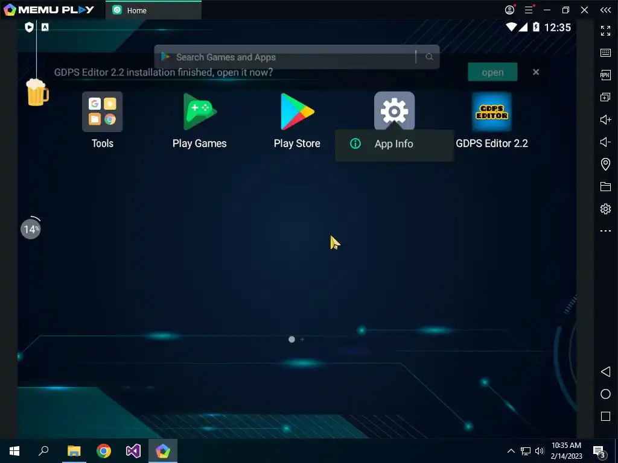This screenshot has height=463, width=618.
Task: Select App Info from the popup
Action: point(394,144)
